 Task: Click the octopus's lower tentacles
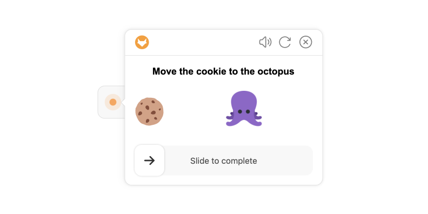[244, 122]
